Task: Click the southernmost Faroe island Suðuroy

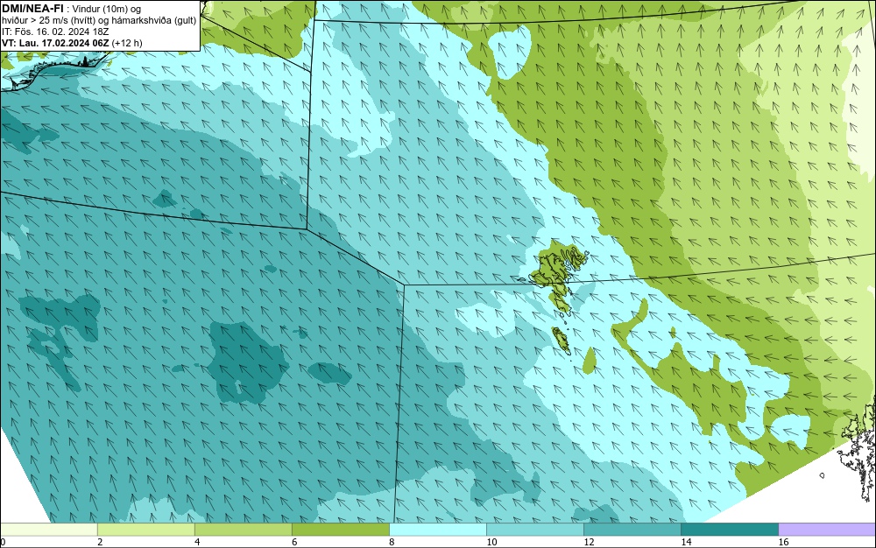Action: (x=561, y=340)
